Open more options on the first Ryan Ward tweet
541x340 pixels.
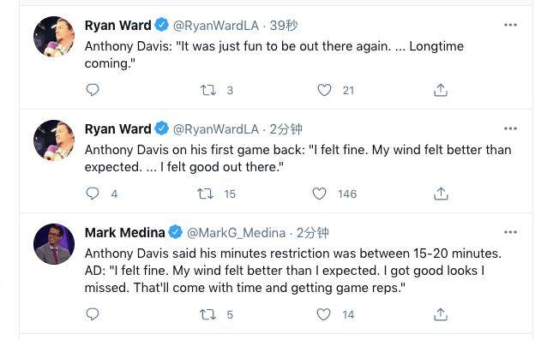(510, 25)
